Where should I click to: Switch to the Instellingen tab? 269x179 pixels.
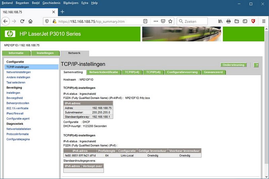click(x=45, y=53)
